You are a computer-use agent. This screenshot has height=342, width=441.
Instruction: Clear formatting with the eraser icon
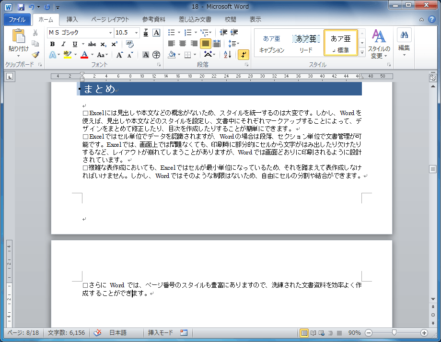130,44
